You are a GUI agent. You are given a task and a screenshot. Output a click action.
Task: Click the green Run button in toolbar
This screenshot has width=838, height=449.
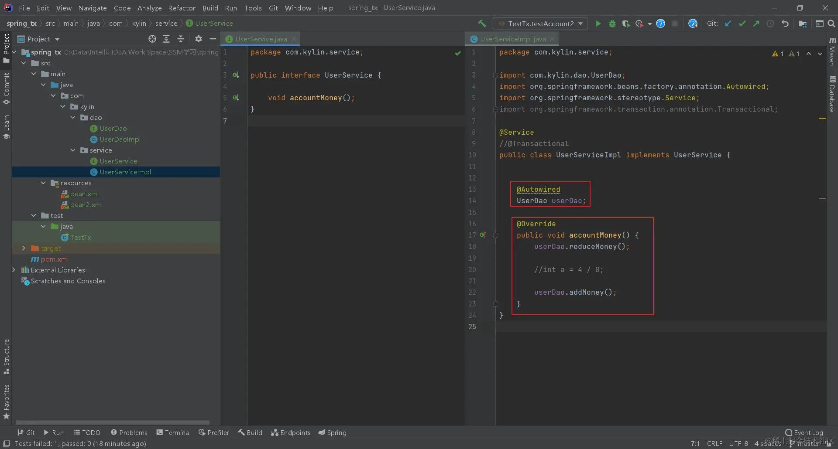tap(598, 24)
